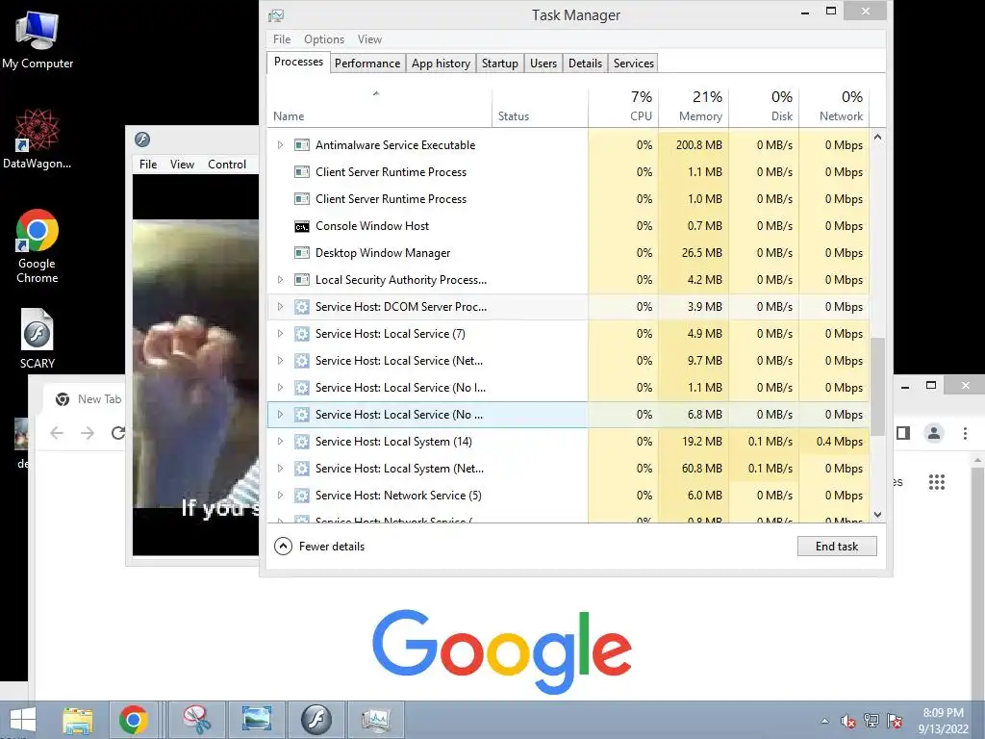The width and height of the screenshot is (985, 739).
Task: Sort processes by the Name column
Action: click(x=379, y=107)
